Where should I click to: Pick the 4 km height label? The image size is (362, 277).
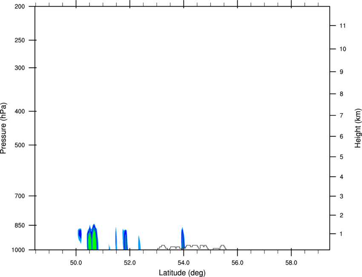coord(342,177)
